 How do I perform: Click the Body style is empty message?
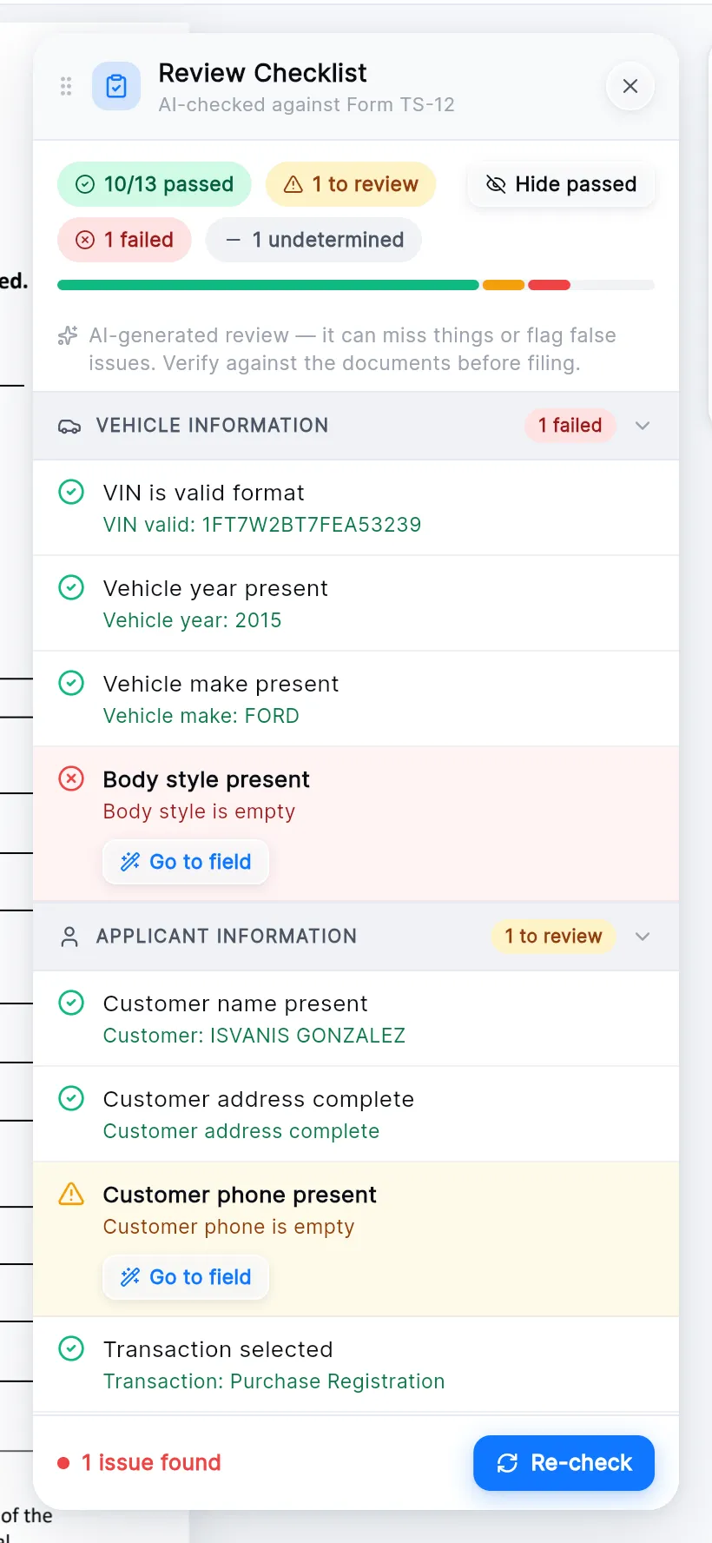(200, 811)
